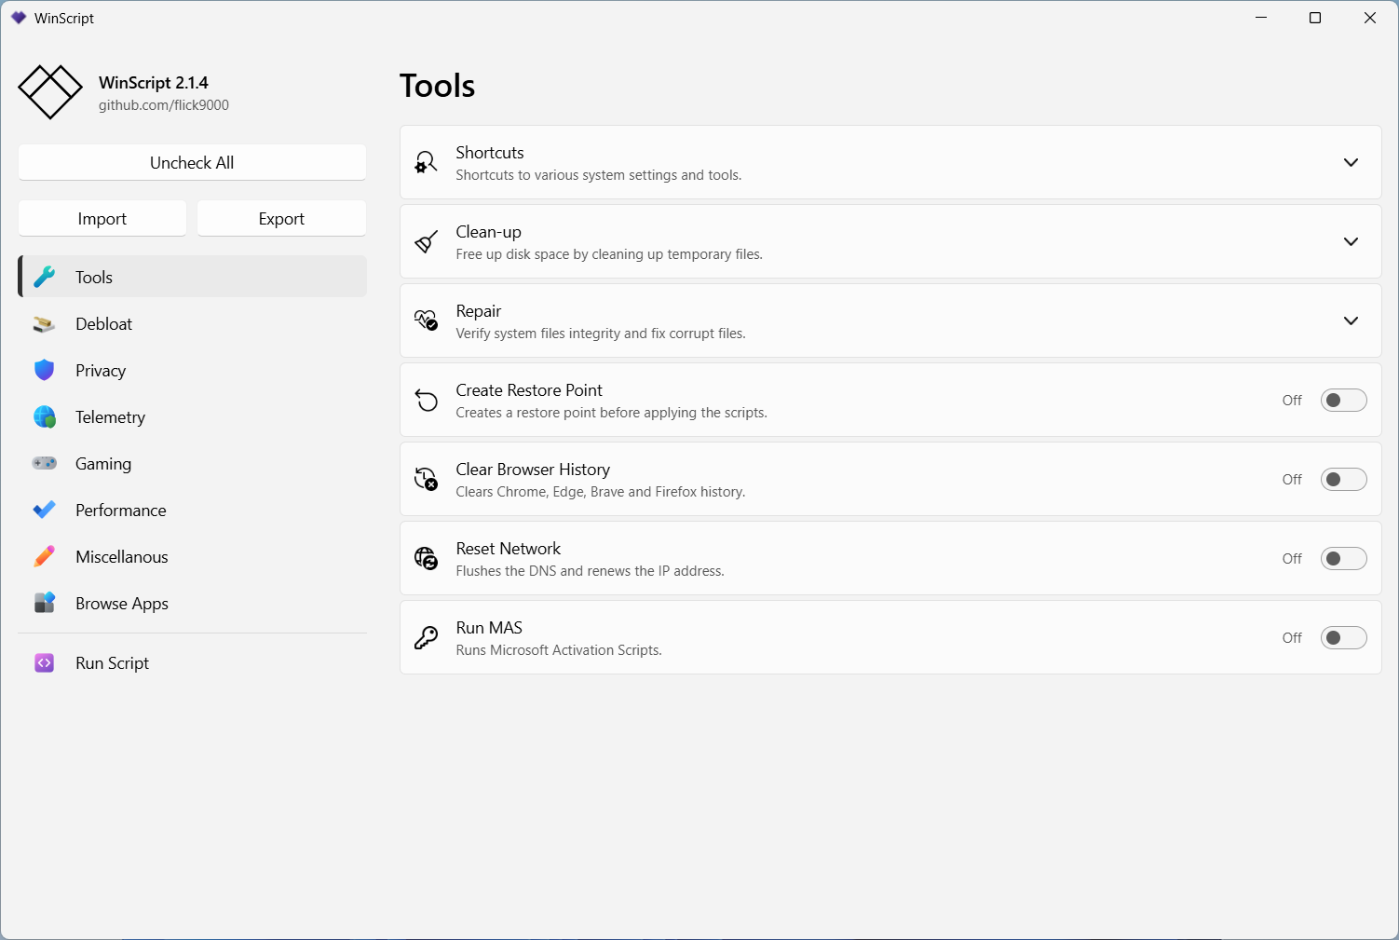This screenshot has height=940, width=1399.
Task: Turn on Clear Browser History switch
Action: [1343, 480]
